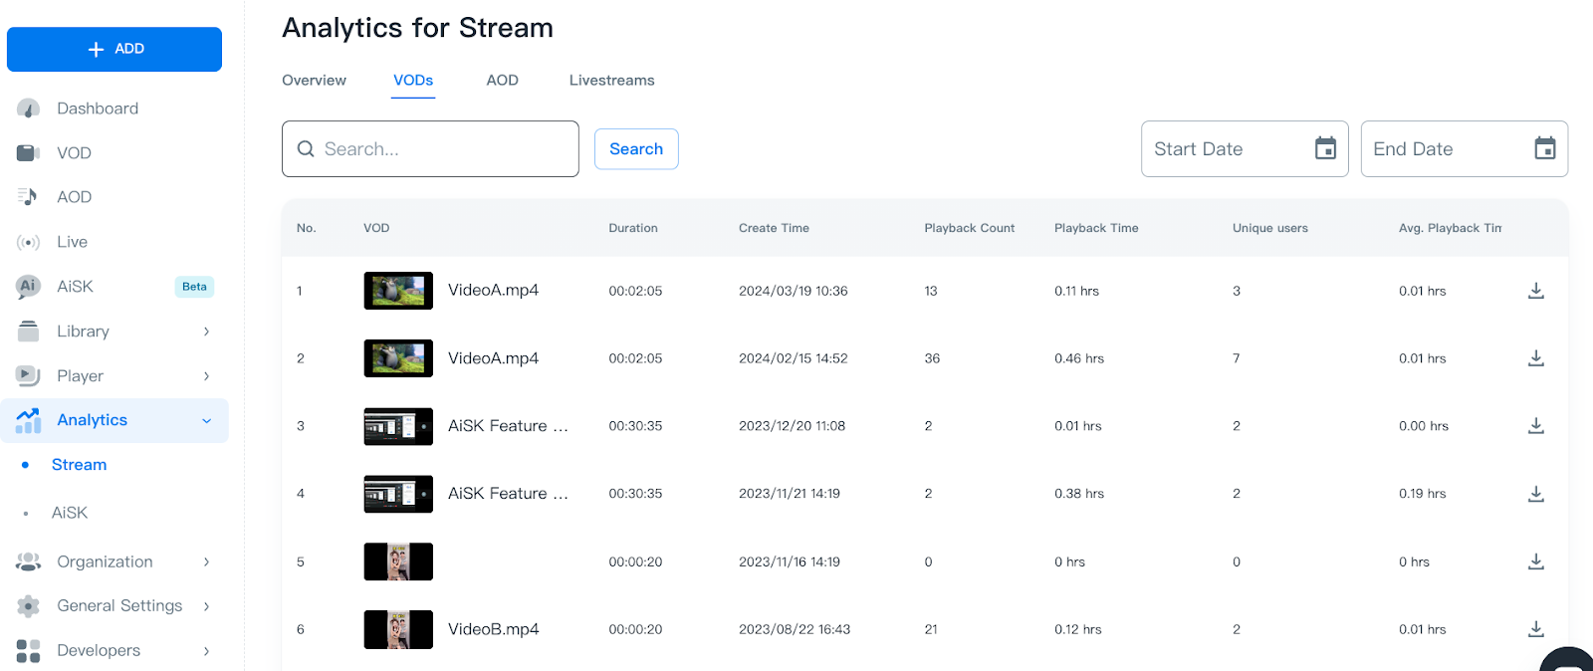Image resolution: width=1593 pixels, height=671 pixels.
Task: Open the End Date calendar picker icon
Action: 1544,149
